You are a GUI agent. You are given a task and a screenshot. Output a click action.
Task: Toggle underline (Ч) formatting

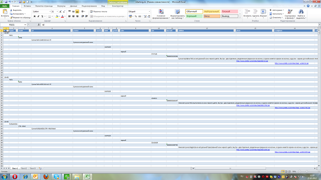[42, 16]
